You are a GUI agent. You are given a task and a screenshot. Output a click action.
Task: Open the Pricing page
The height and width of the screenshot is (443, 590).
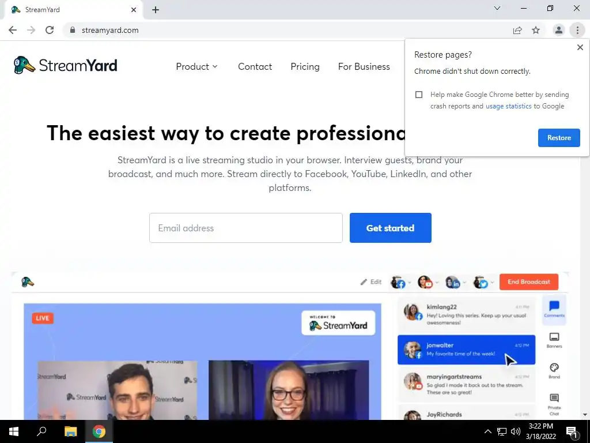click(x=305, y=67)
